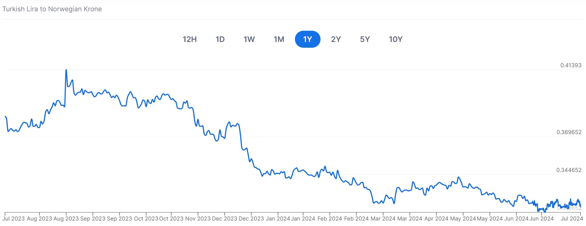Click the Jul 2024 x-axis label
The width and height of the screenshot is (586, 226).
[x=572, y=219]
